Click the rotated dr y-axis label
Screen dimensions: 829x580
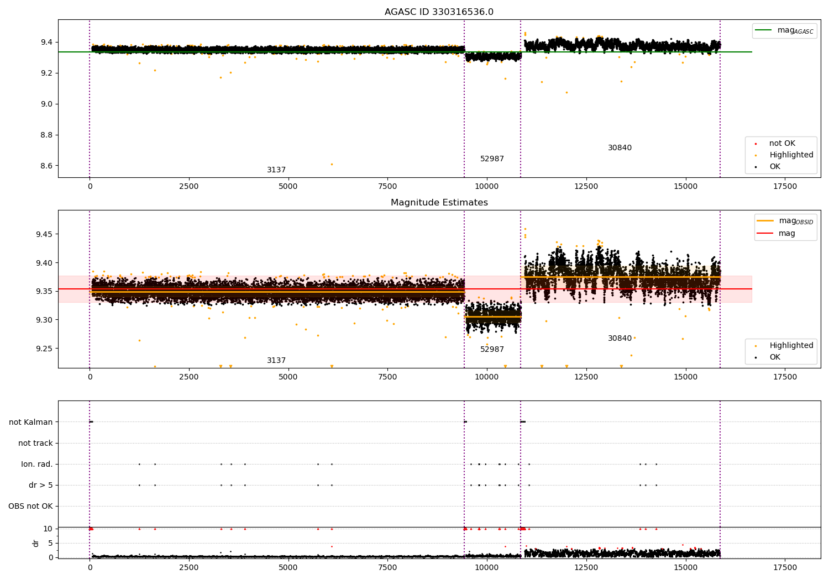click(x=36, y=543)
